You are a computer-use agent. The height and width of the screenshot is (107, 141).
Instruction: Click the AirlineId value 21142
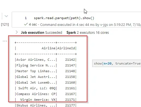(70, 60)
